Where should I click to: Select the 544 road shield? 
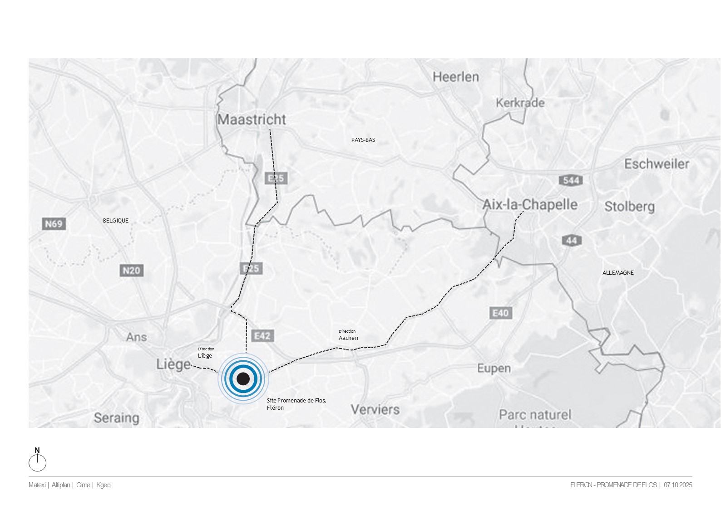571,180
